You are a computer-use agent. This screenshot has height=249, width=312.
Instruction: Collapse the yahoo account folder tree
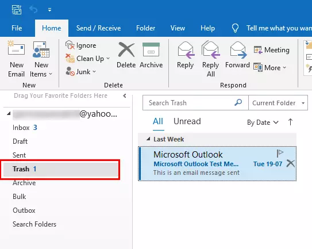[9, 113]
